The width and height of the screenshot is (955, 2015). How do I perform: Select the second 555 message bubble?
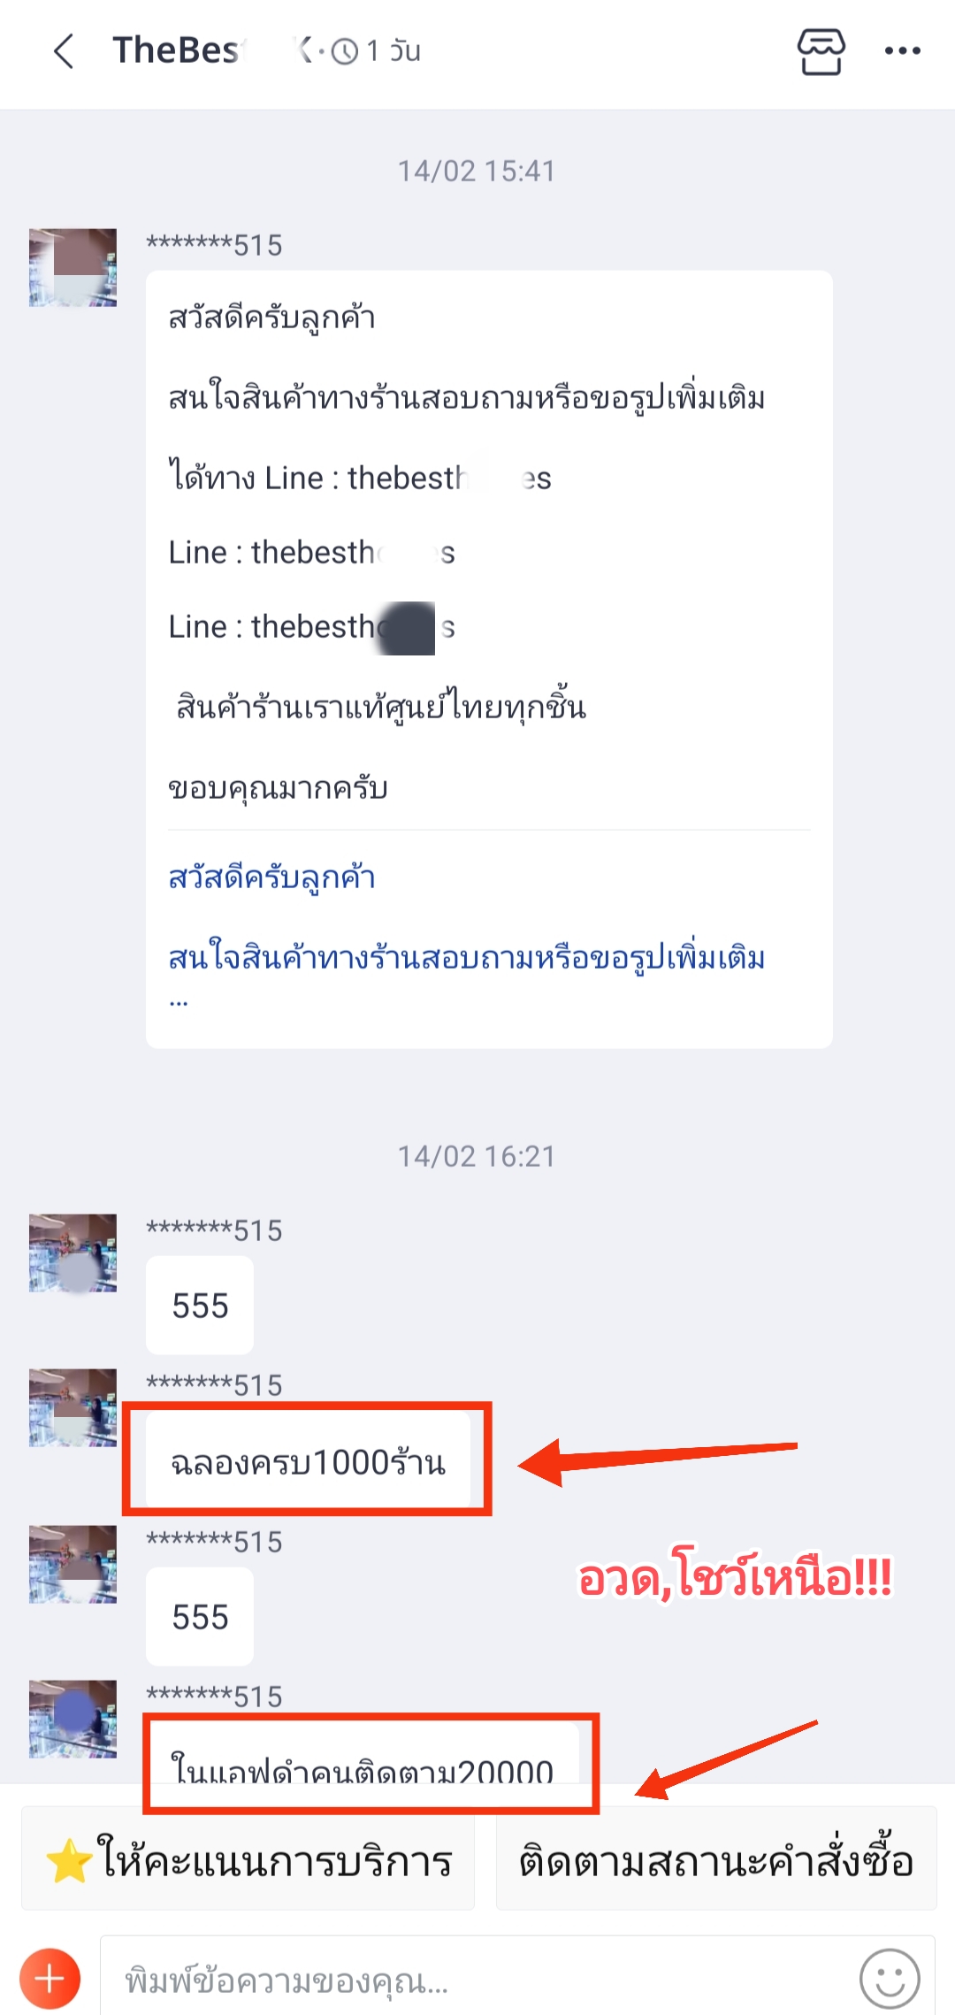(200, 1616)
